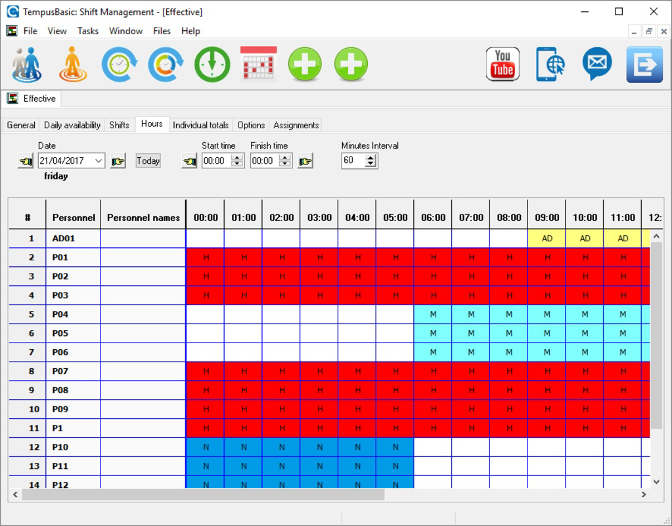This screenshot has width=672, height=526.
Task: Select cyan M cell at 06:00 for P04
Action: [433, 314]
